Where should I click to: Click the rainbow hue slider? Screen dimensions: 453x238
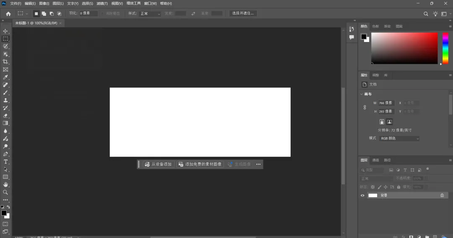click(x=445, y=48)
